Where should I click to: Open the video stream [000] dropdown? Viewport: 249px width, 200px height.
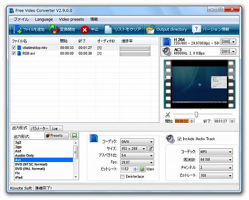point(228,42)
